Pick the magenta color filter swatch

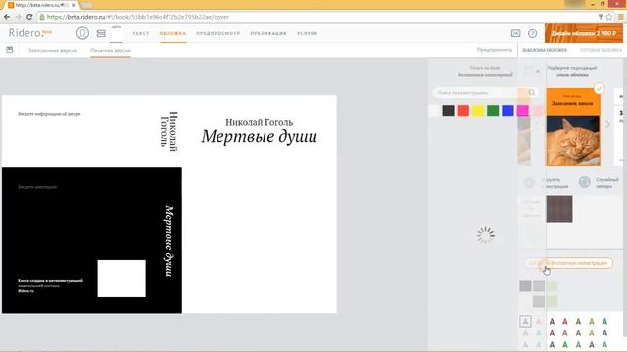522,110
